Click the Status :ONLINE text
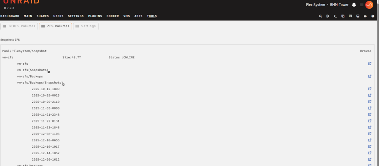This screenshot has height=166, width=379. [x=122, y=58]
